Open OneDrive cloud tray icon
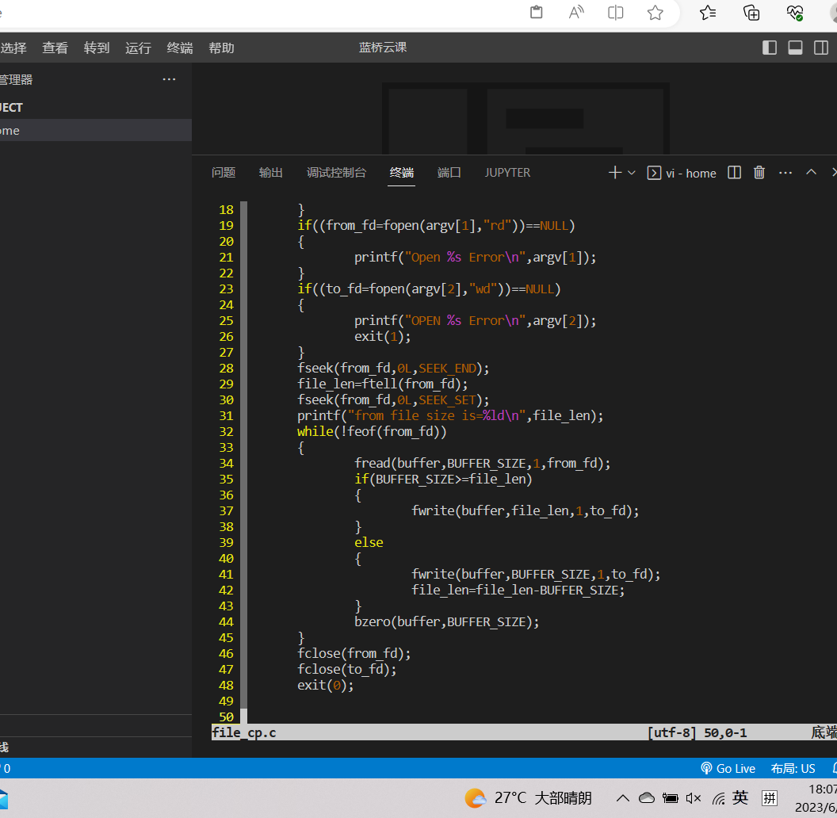837x818 pixels. [647, 798]
